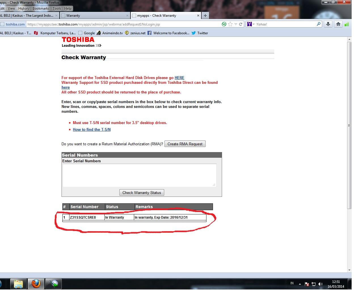Follow the HERE link for external drives

point(180,78)
